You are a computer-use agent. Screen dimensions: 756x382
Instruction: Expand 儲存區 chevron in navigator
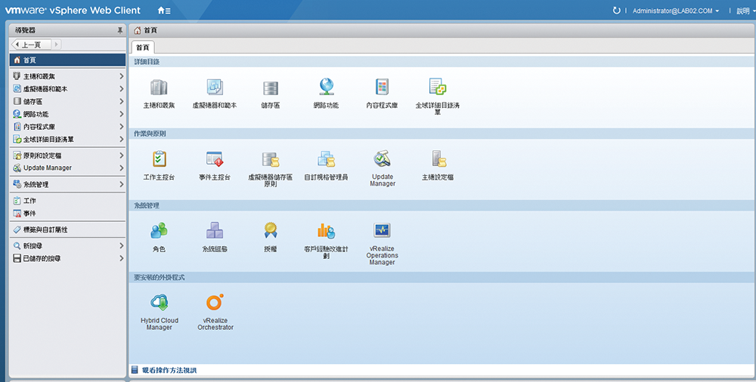121,101
